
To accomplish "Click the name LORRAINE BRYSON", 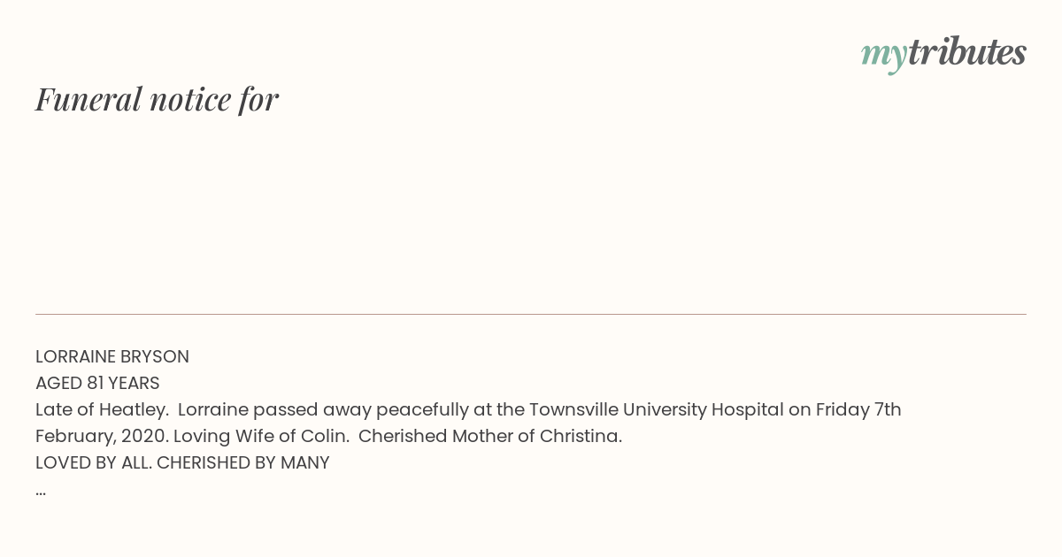I will [x=112, y=357].
